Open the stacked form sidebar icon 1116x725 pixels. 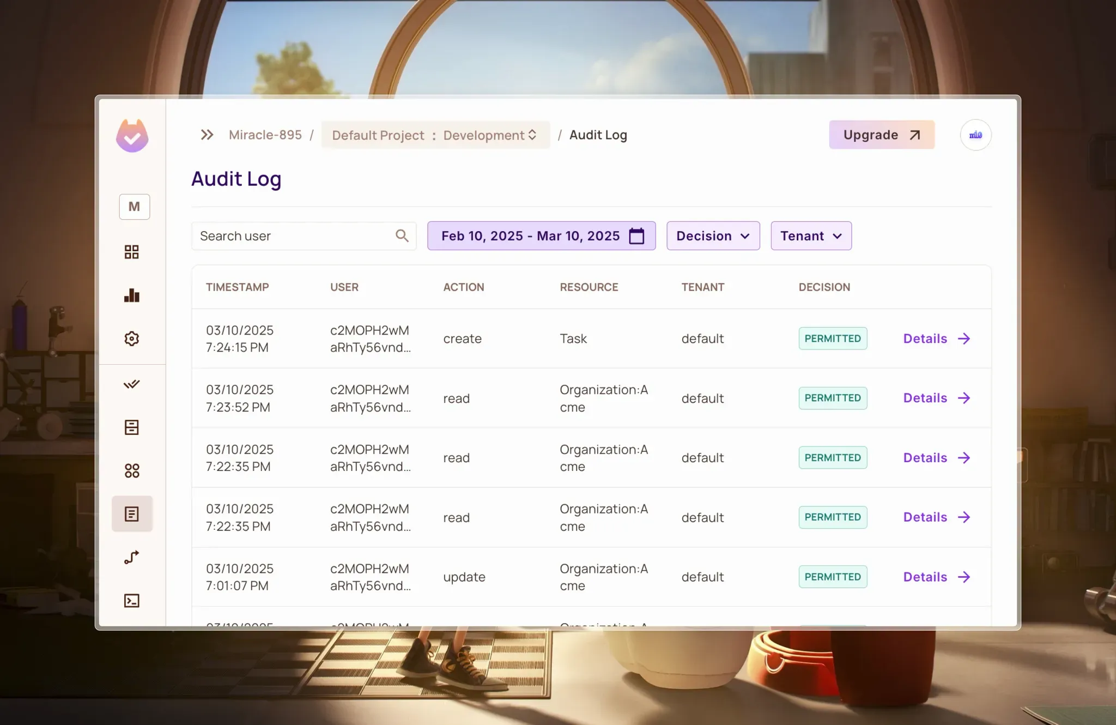click(132, 427)
